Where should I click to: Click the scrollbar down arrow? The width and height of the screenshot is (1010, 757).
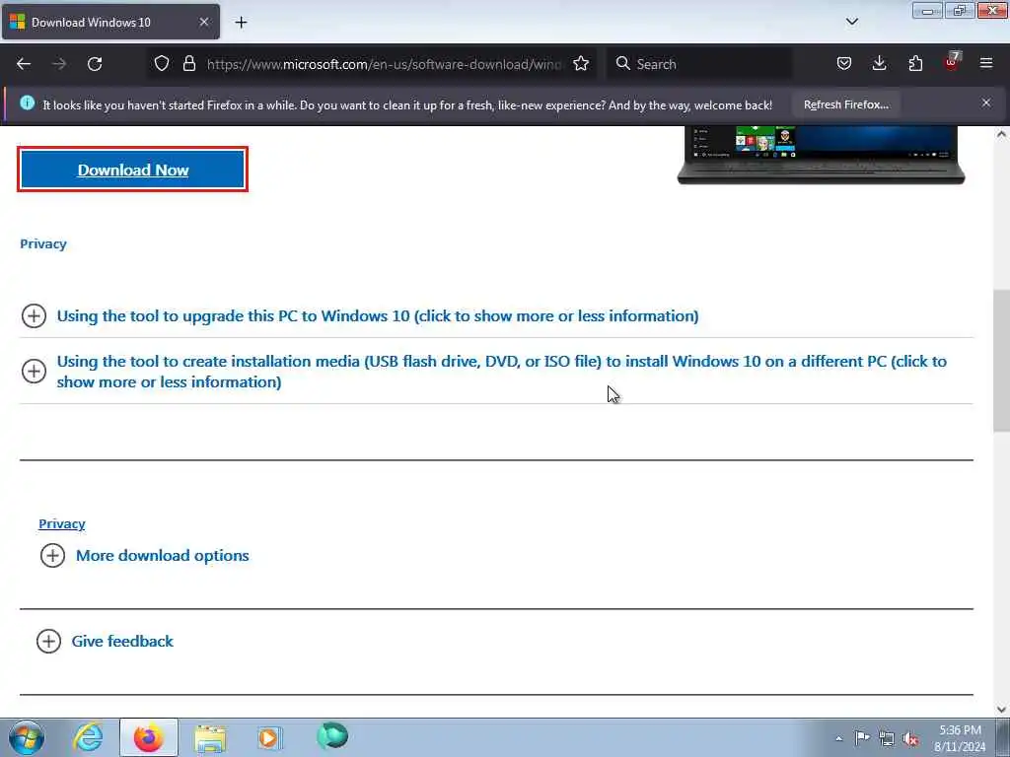1001,710
